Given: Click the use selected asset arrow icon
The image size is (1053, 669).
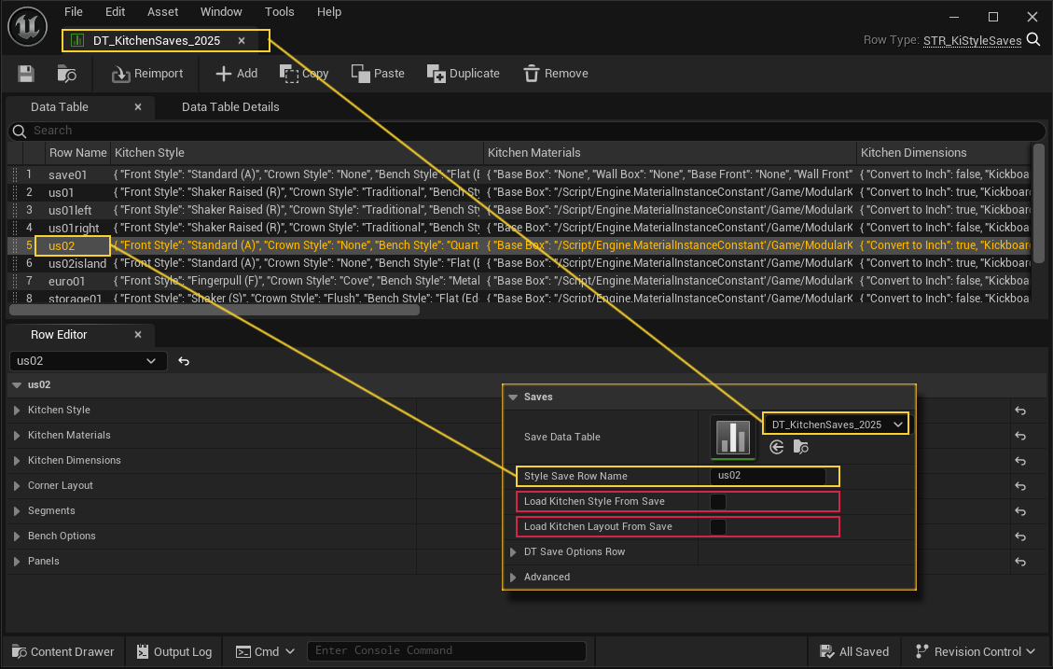Looking at the screenshot, I should pyautogui.click(x=776, y=448).
